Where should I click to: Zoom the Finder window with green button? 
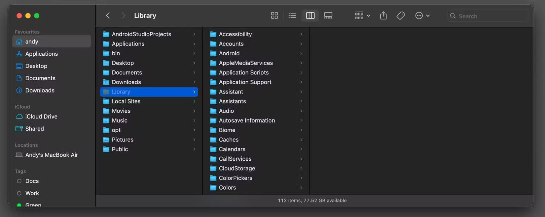pyautogui.click(x=37, y=15)
